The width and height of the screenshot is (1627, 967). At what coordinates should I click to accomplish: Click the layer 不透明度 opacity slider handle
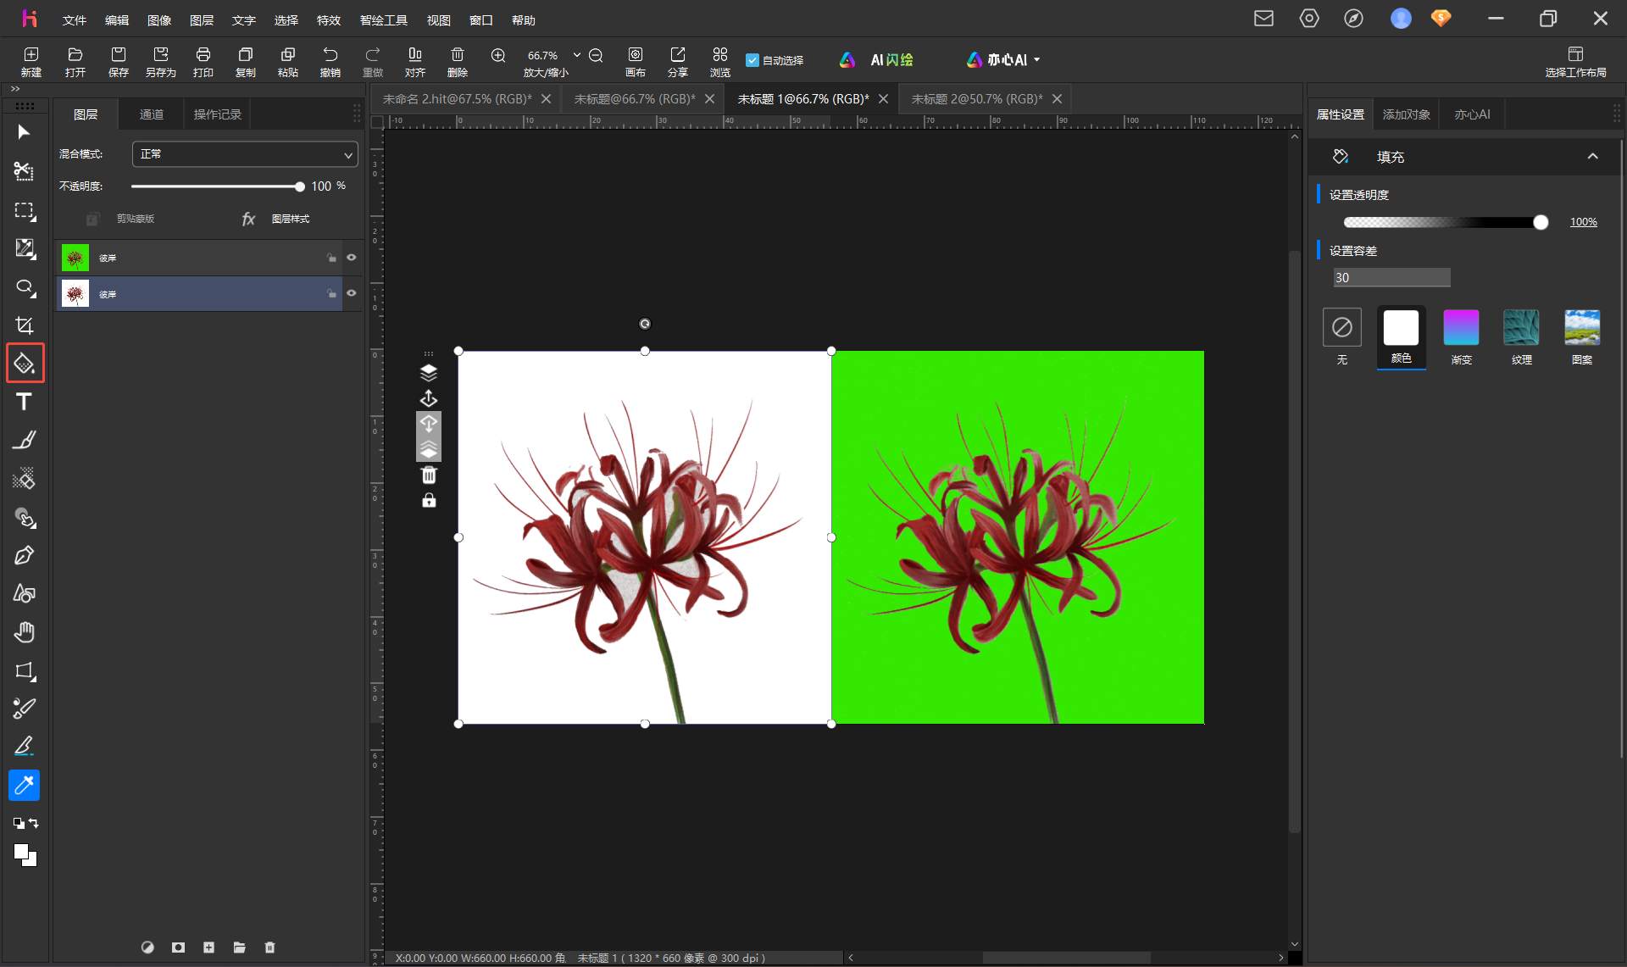[299, 186]
